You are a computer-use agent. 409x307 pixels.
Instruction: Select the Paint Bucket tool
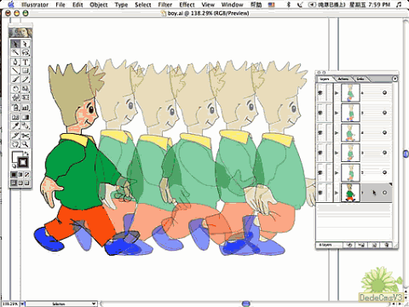(26, 125)
